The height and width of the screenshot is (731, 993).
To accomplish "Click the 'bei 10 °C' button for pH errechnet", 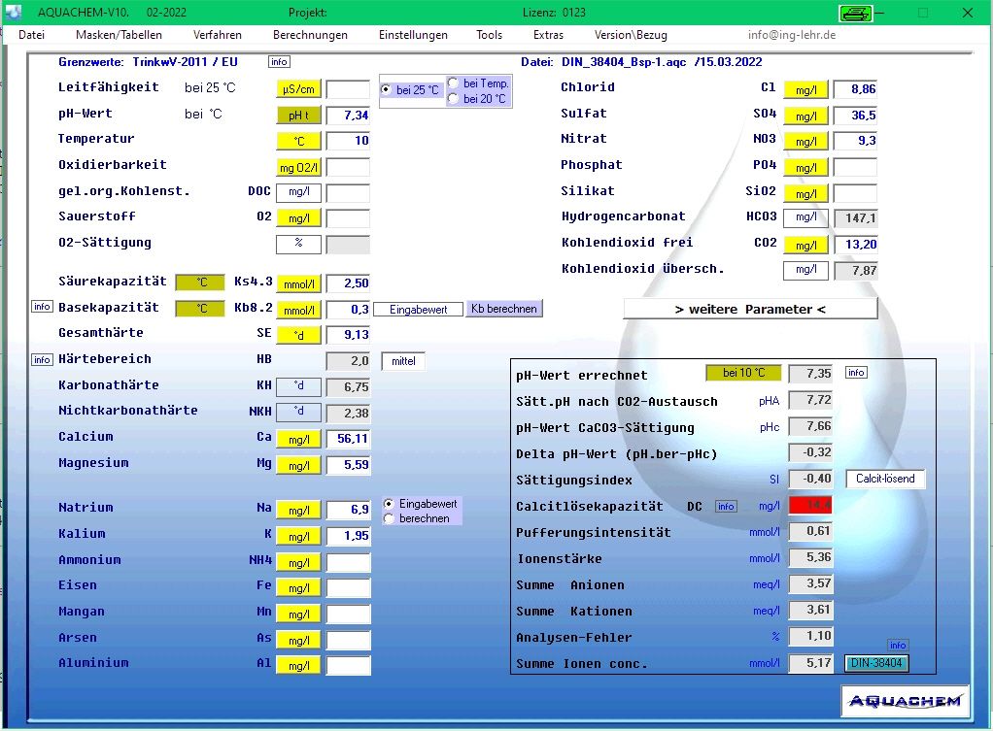I will click(x=743, y=373).
